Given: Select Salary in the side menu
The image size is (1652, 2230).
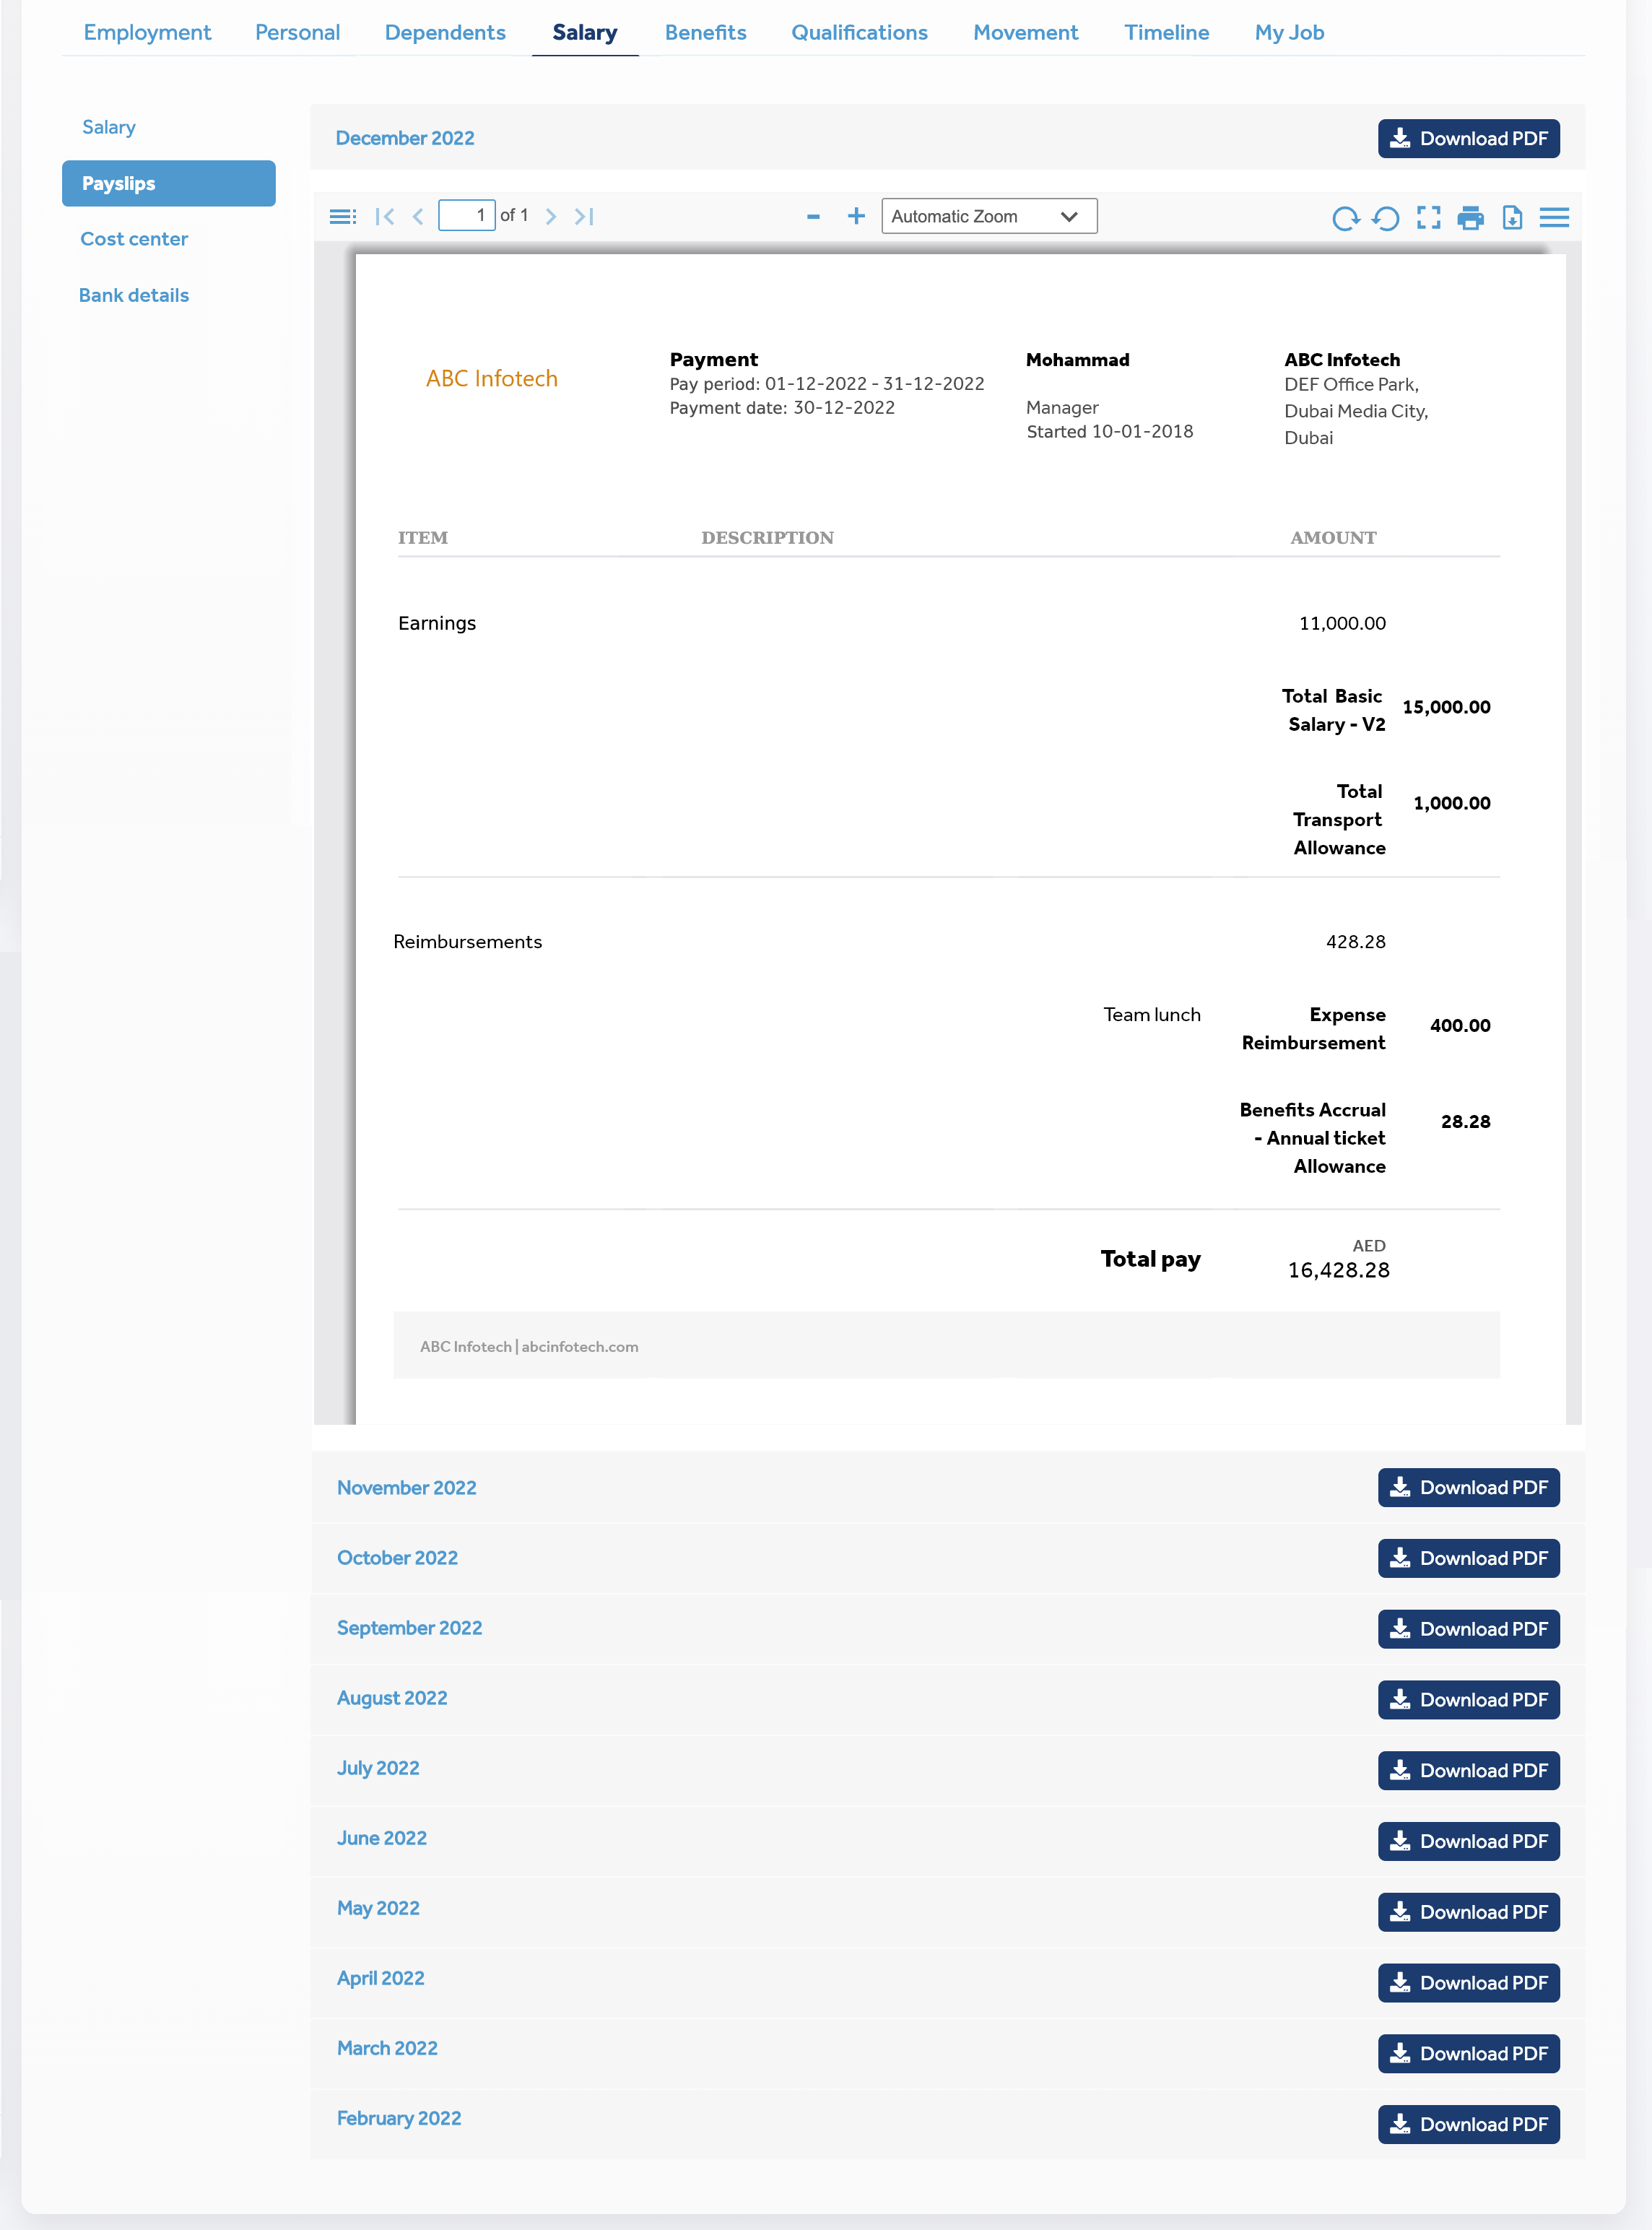Looking at the screenshot, I should click(109, 127).
